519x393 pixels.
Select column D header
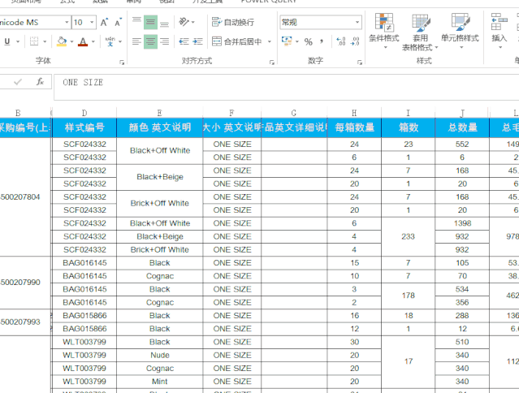(x=84, y=113)
